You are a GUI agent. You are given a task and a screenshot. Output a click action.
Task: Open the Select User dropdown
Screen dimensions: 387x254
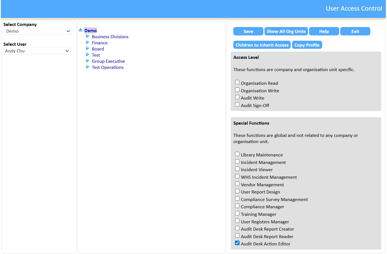click(37, 51)
